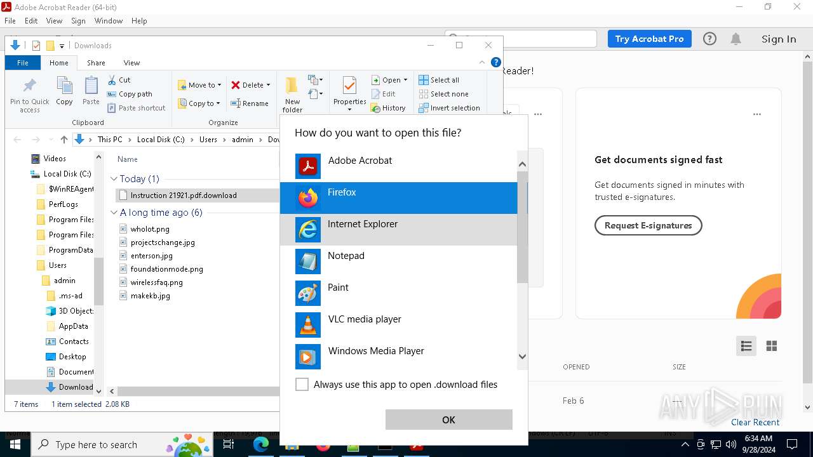Open Acrobat notifications bell icon
813x457 pixels.
(736, 39)
